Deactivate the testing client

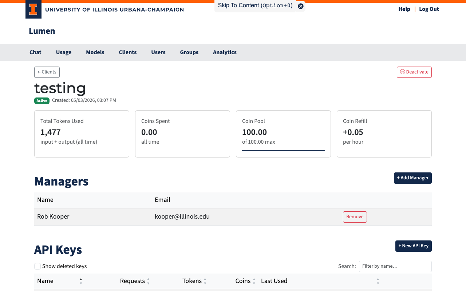point(414,72)
